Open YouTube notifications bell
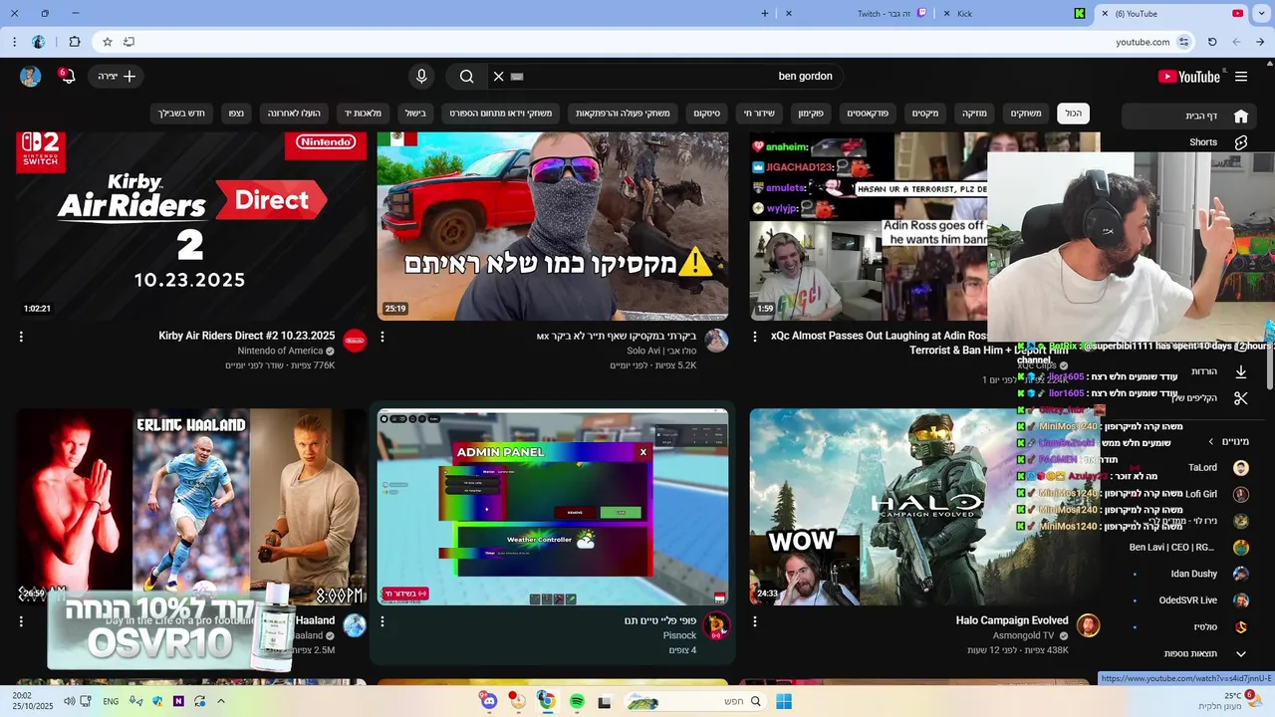Image resolution: width=1275 pixels, height=717 pixels. click(x=68, y=77)
